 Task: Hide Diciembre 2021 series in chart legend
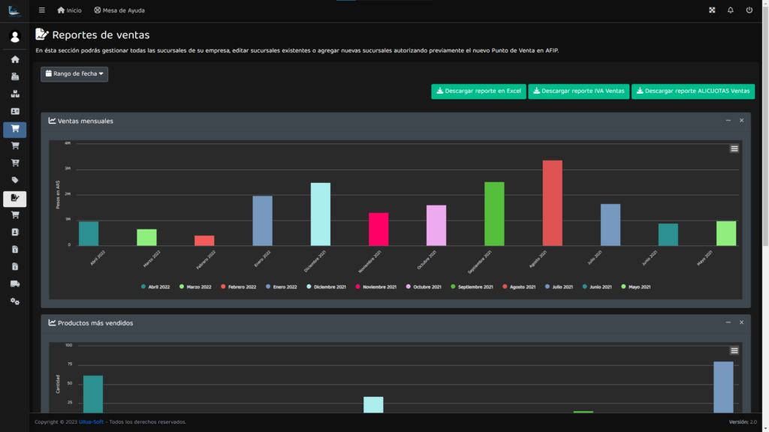click(326, 286)
